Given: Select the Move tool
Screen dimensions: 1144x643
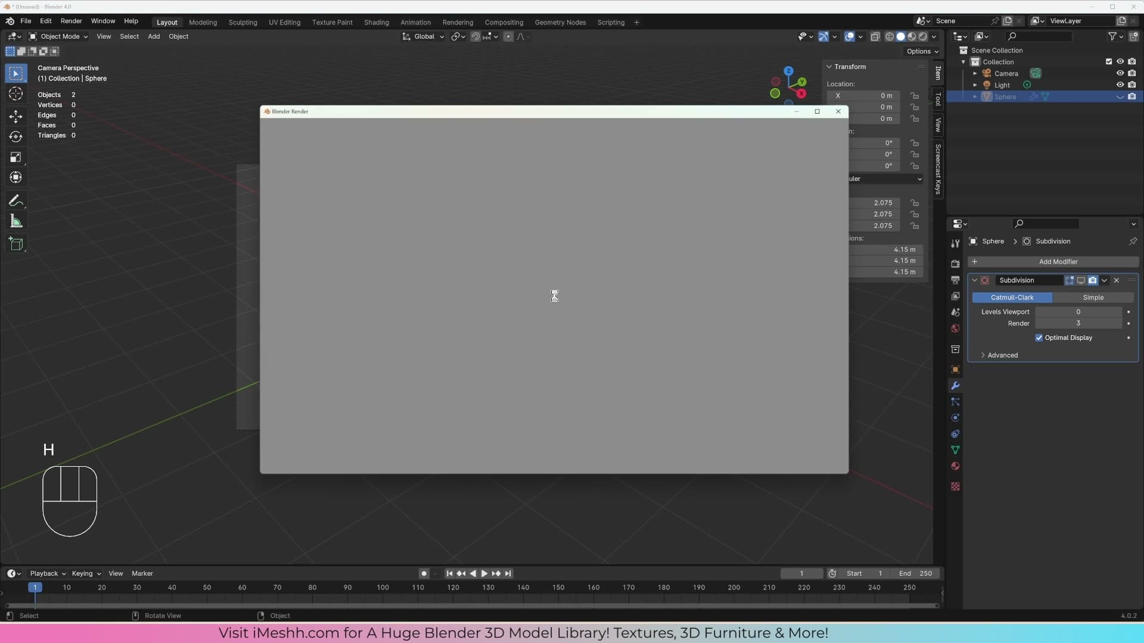Looking at the screenshot, I should [16, 116].
